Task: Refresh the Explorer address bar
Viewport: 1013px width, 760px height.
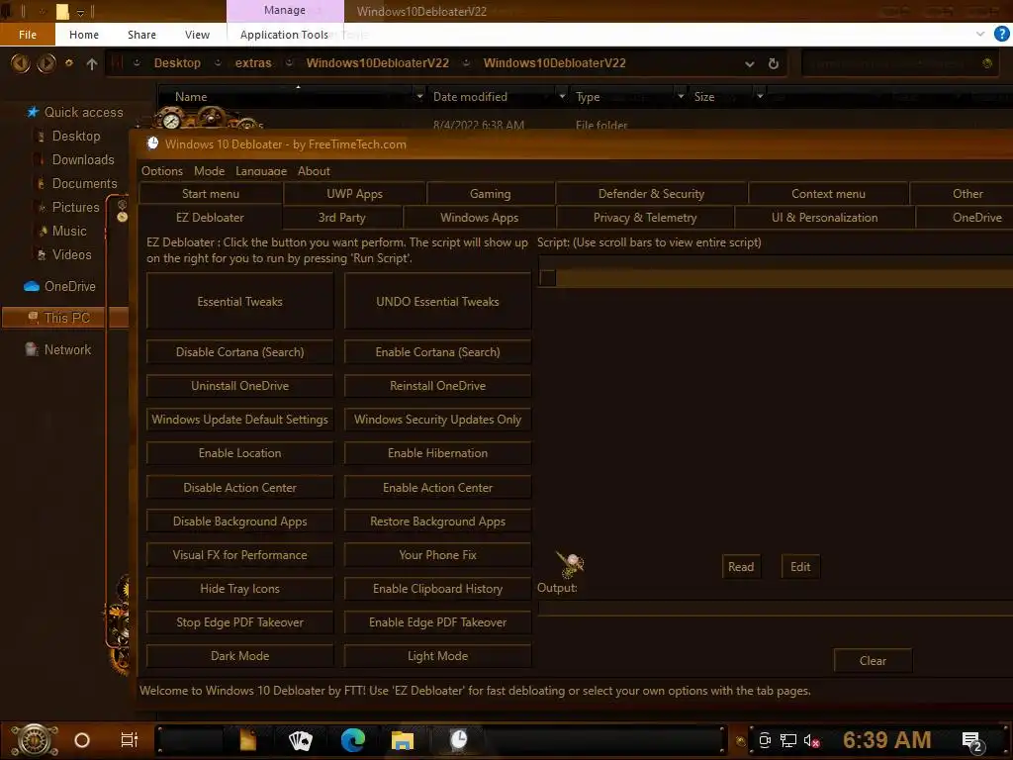Action: (x=774, y=63)
